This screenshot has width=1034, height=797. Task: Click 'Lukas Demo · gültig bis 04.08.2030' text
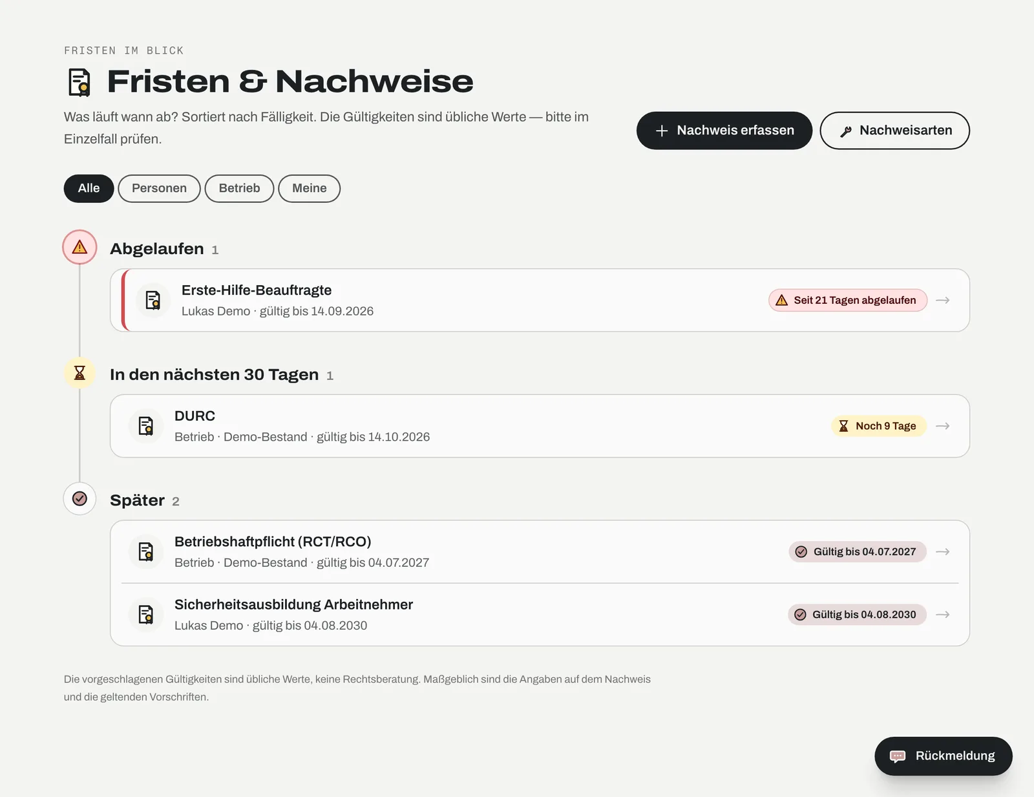271,625
